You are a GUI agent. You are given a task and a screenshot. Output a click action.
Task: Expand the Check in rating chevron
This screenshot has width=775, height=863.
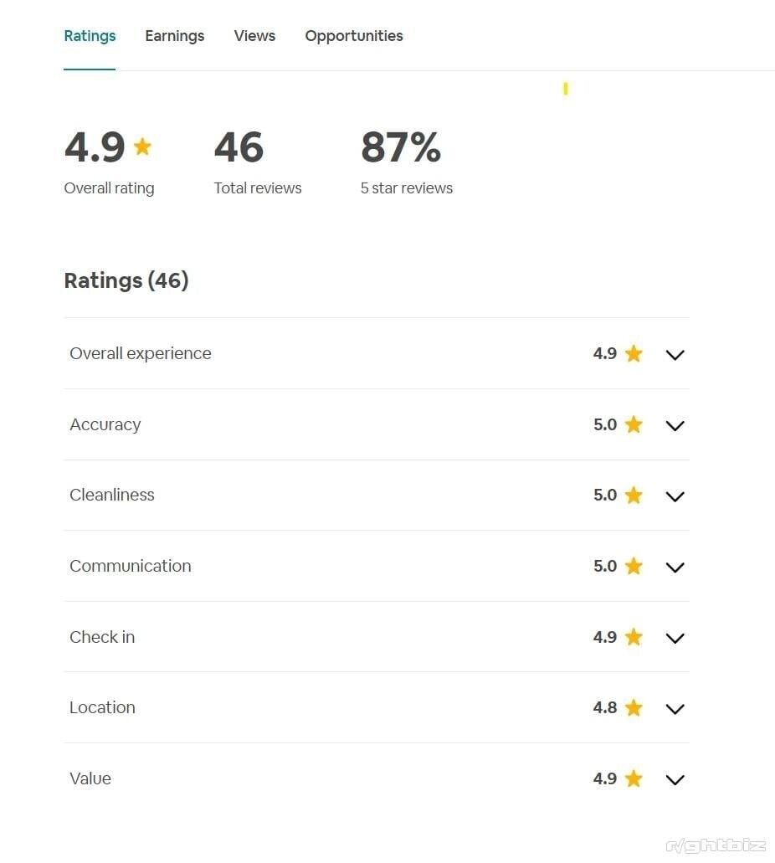tap(675, 639)
